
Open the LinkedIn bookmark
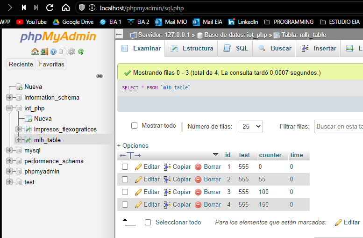pyautogui.click(x=243, y=22)
